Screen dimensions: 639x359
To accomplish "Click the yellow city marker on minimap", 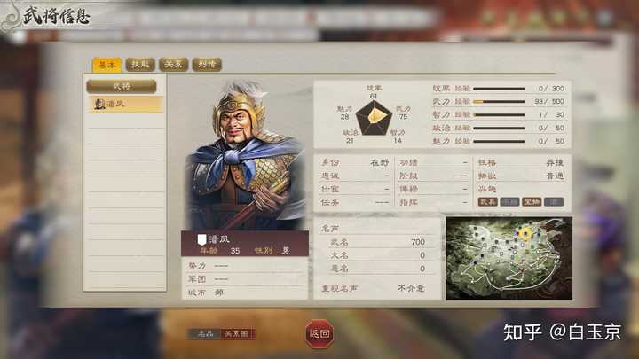I will [525, 234].
